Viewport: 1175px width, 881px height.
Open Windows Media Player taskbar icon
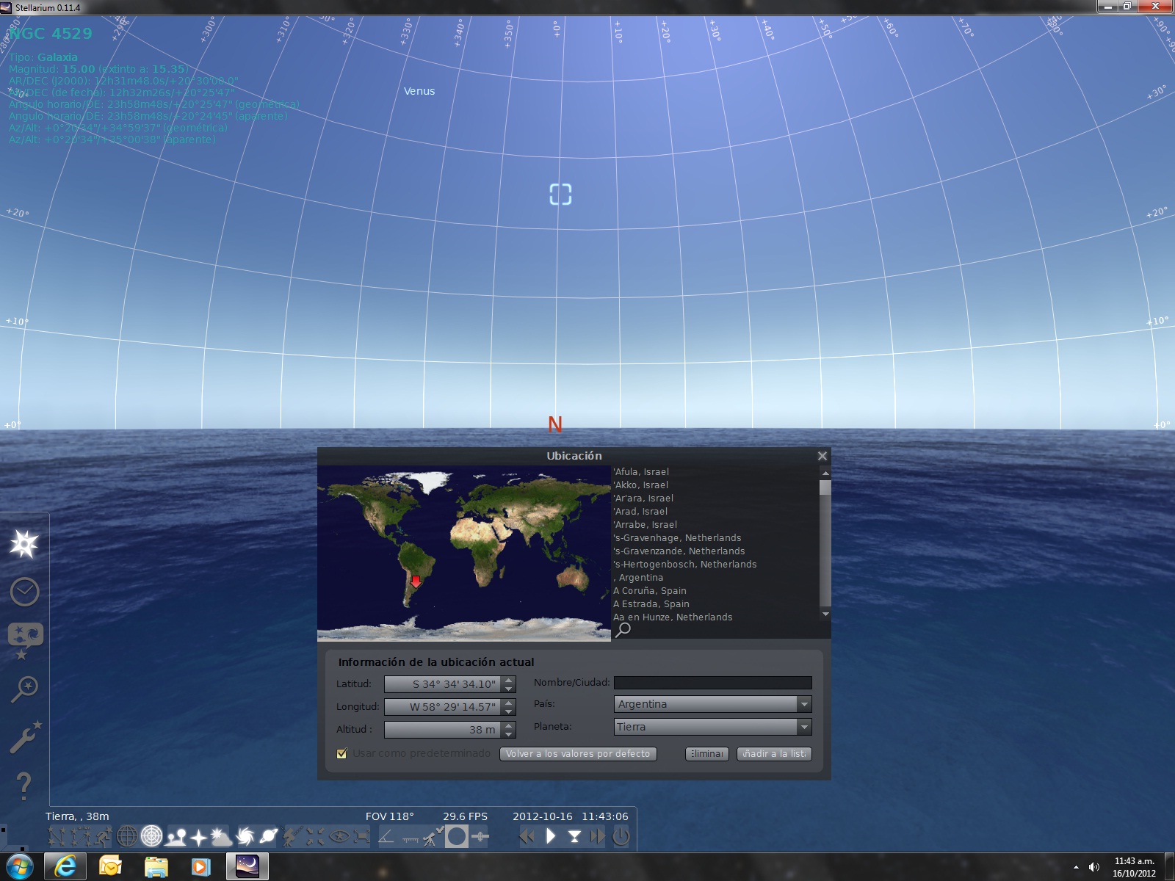pos(200,867)
